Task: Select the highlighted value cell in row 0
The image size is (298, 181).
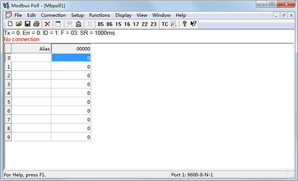Action: 71,58
